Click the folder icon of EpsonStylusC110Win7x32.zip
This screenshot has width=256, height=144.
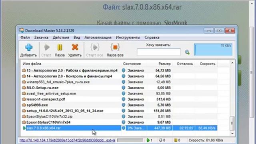click(24, 116)
